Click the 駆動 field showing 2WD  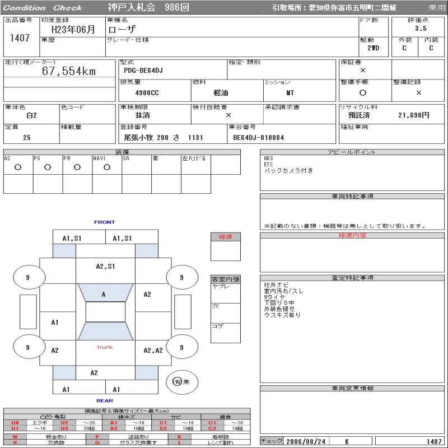point(374,48)
